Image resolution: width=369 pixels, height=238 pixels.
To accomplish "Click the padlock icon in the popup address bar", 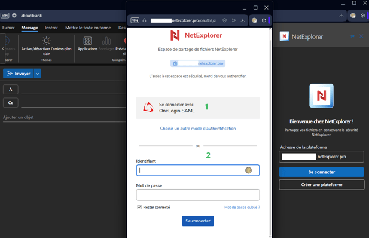I will tap(144, 20).
